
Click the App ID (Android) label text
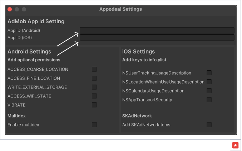pos(24,30)
